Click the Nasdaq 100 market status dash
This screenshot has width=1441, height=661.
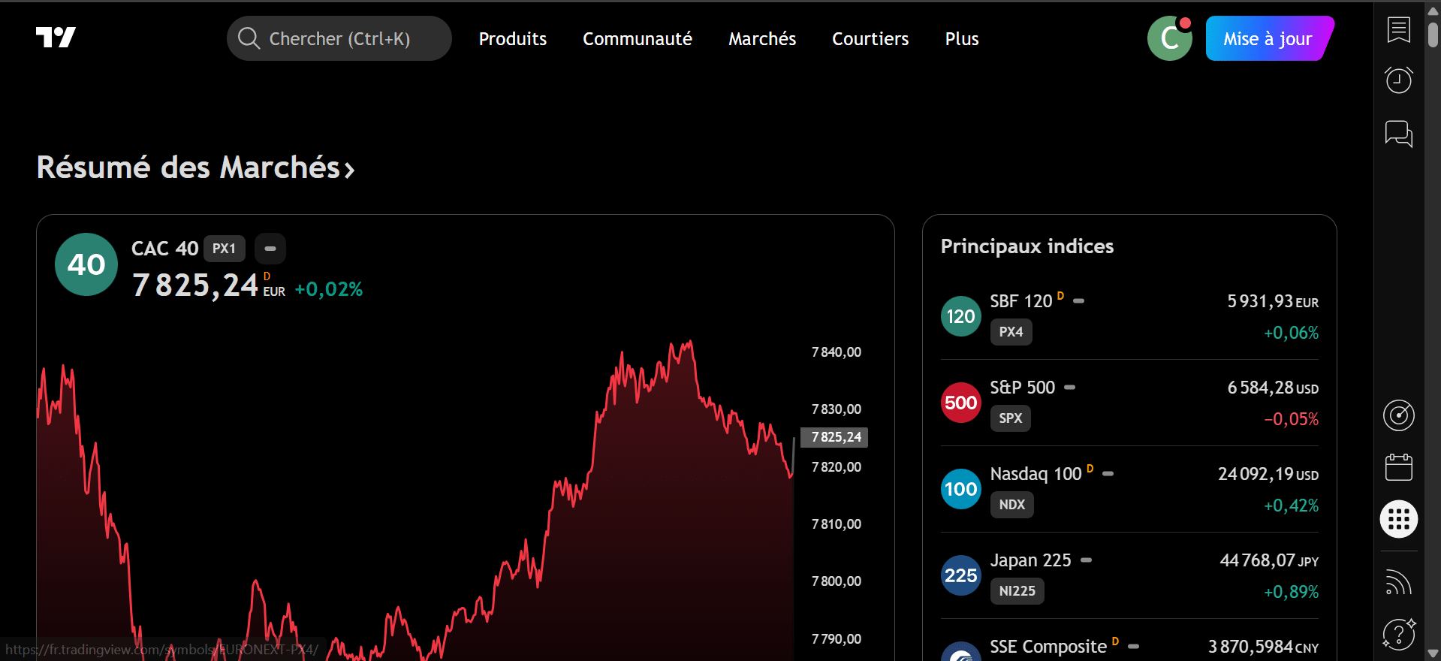pos(1108,474)
